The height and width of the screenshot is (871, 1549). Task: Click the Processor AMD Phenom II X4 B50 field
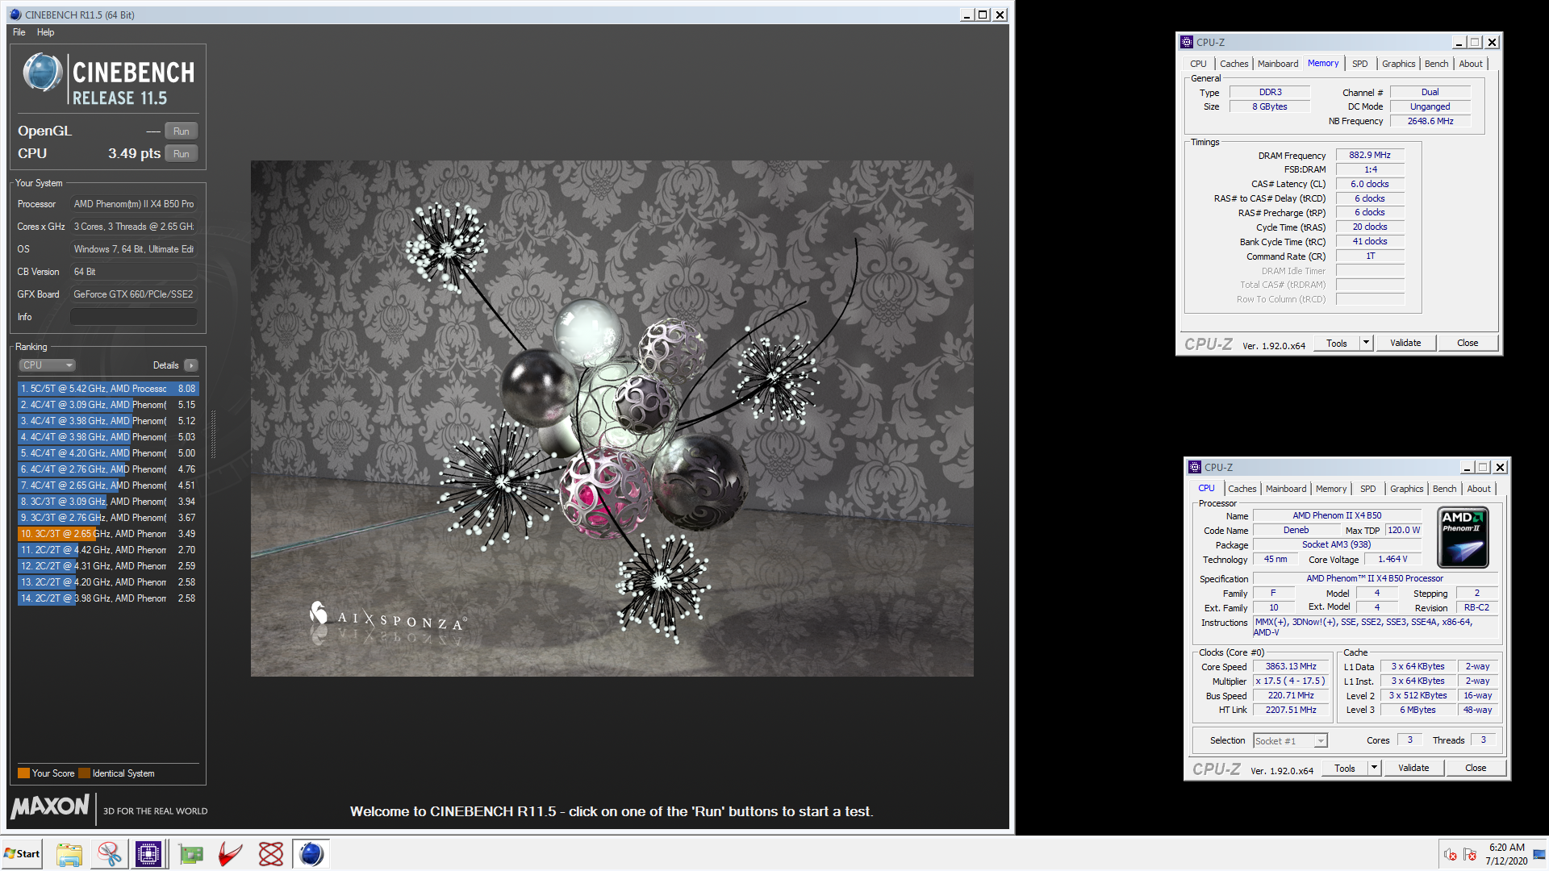[x=134, y=204]
